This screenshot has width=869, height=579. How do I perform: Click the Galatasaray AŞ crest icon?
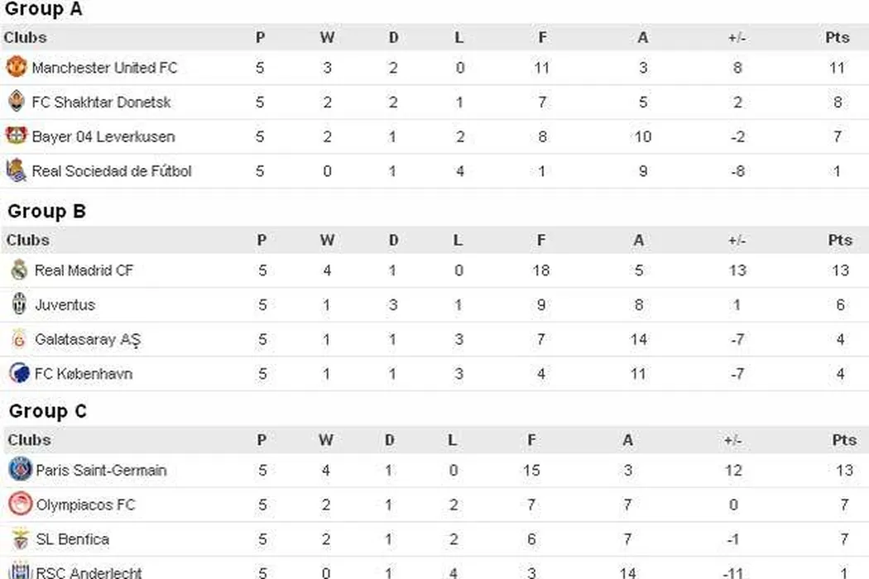pos(19,339)
